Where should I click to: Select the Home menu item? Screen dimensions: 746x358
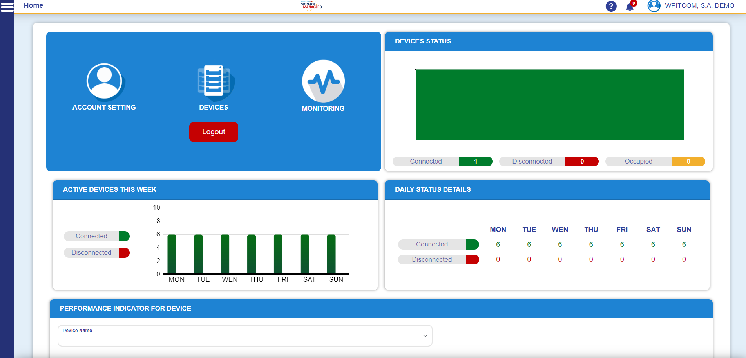click(33, 5)
